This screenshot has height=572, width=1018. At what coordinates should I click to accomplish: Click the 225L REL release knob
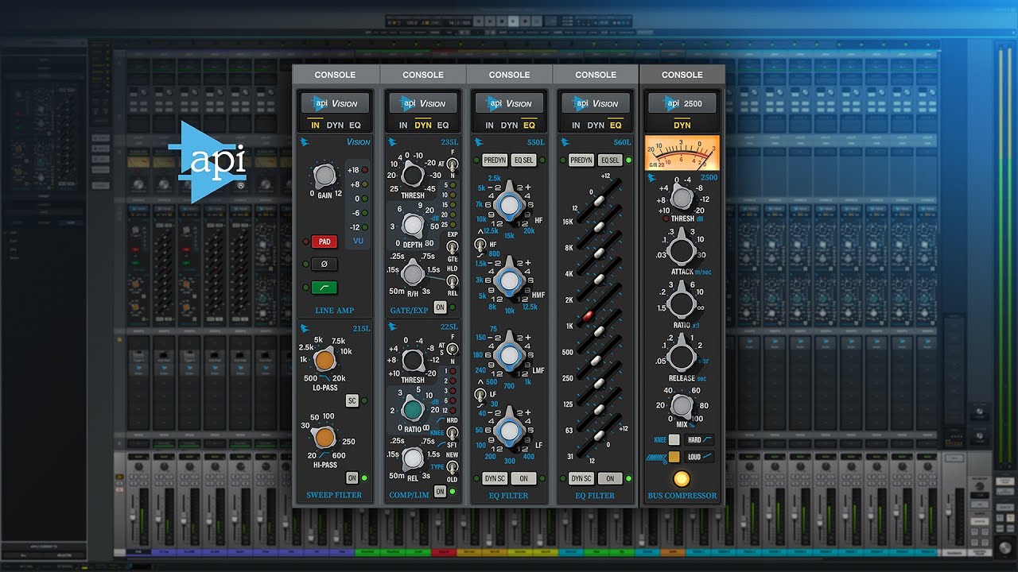[x=412, y=458]
